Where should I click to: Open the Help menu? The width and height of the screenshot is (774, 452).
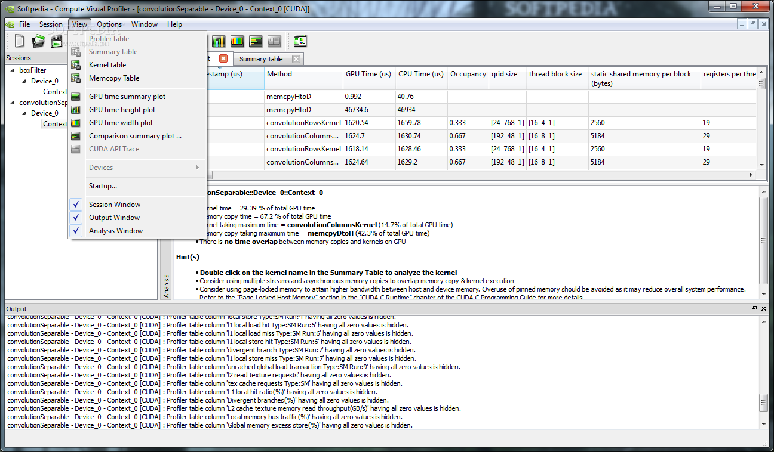point(174,24)
